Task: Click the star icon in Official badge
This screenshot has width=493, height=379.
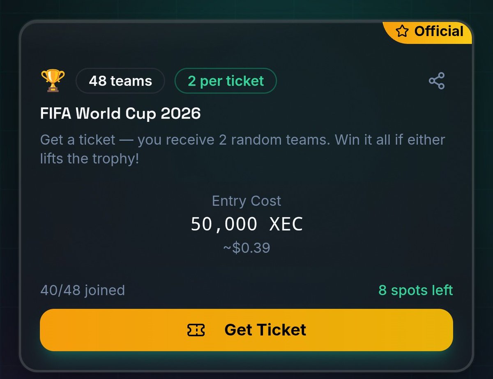Action: pos(402,31)
